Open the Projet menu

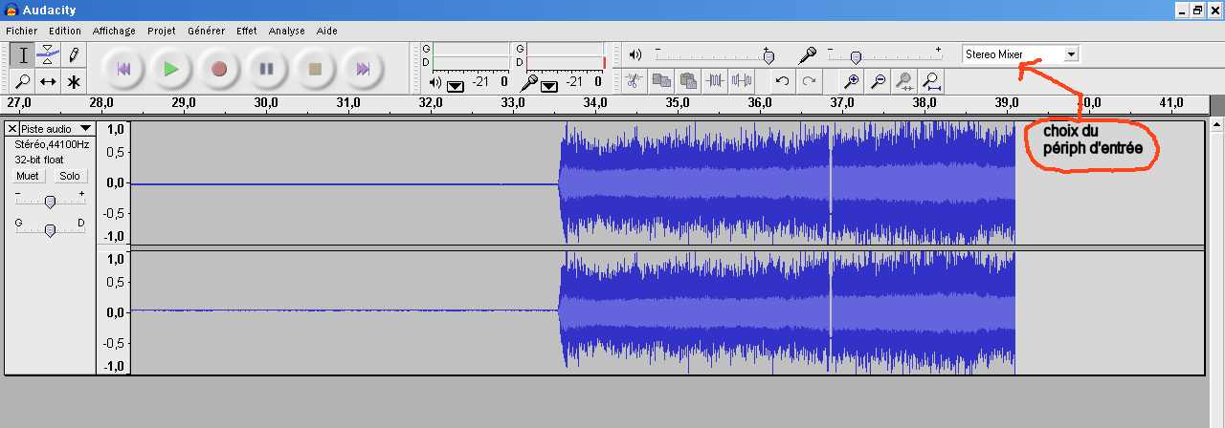pyautogui.click(x=162, y=31)
